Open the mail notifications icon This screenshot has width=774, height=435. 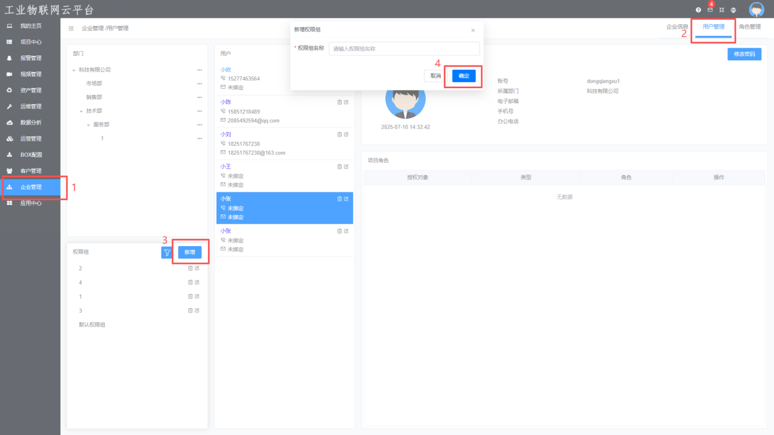[x=710, y=10]
